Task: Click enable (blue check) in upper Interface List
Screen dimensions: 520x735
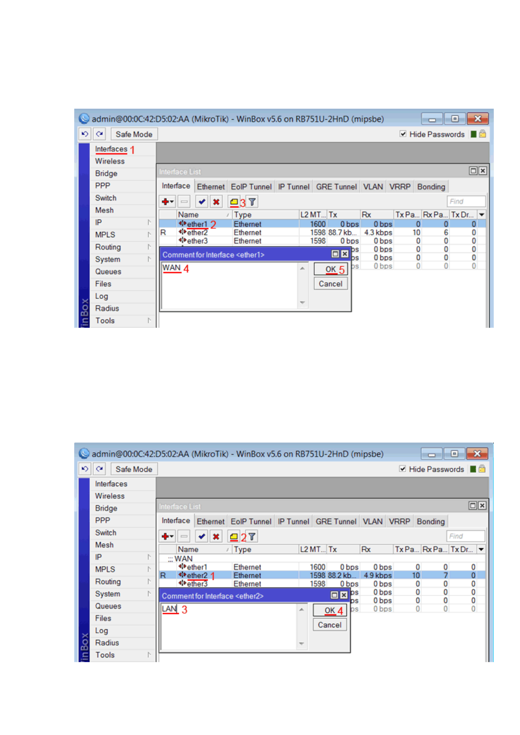Action: (x=202, y=202)
